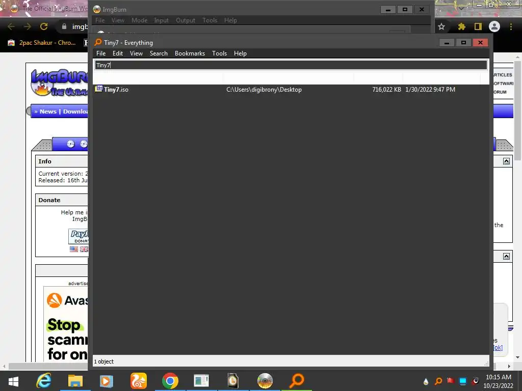The height and width of the screenshot is (391, 522).
Task: Open the Tools menu in Everything
Action: (x=219, y=53)
